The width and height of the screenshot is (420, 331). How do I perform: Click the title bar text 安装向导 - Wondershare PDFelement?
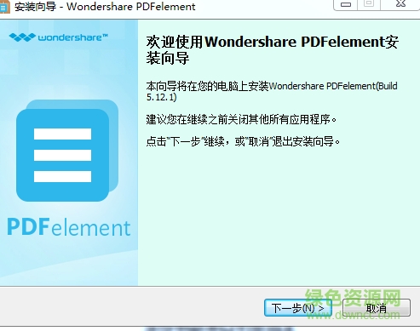(x=105, y=7)
